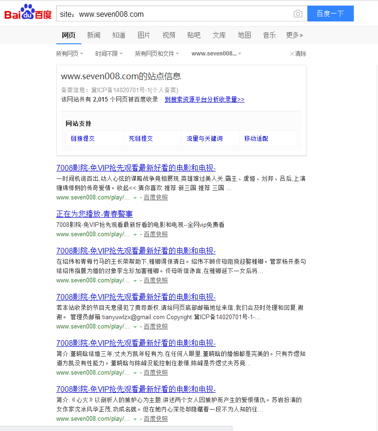Expand URL arrow on first result
The image size is (378, 431).
click(x=135, y=198)
